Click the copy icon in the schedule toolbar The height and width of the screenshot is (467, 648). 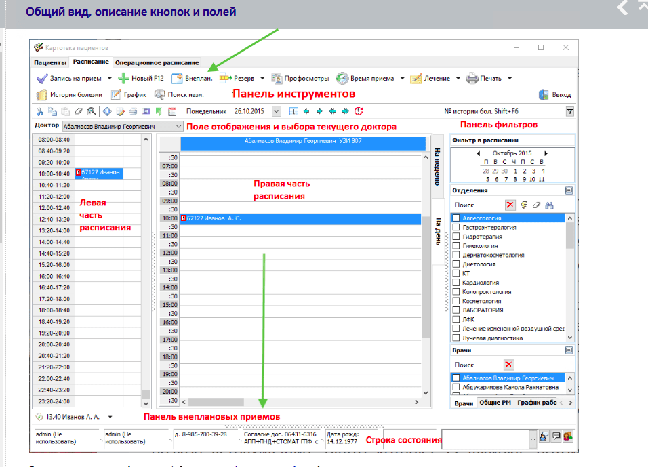point(52,112)
